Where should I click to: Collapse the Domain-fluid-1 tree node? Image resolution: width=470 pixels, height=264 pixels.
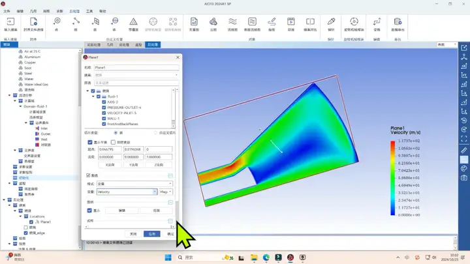tap(20, 106)
